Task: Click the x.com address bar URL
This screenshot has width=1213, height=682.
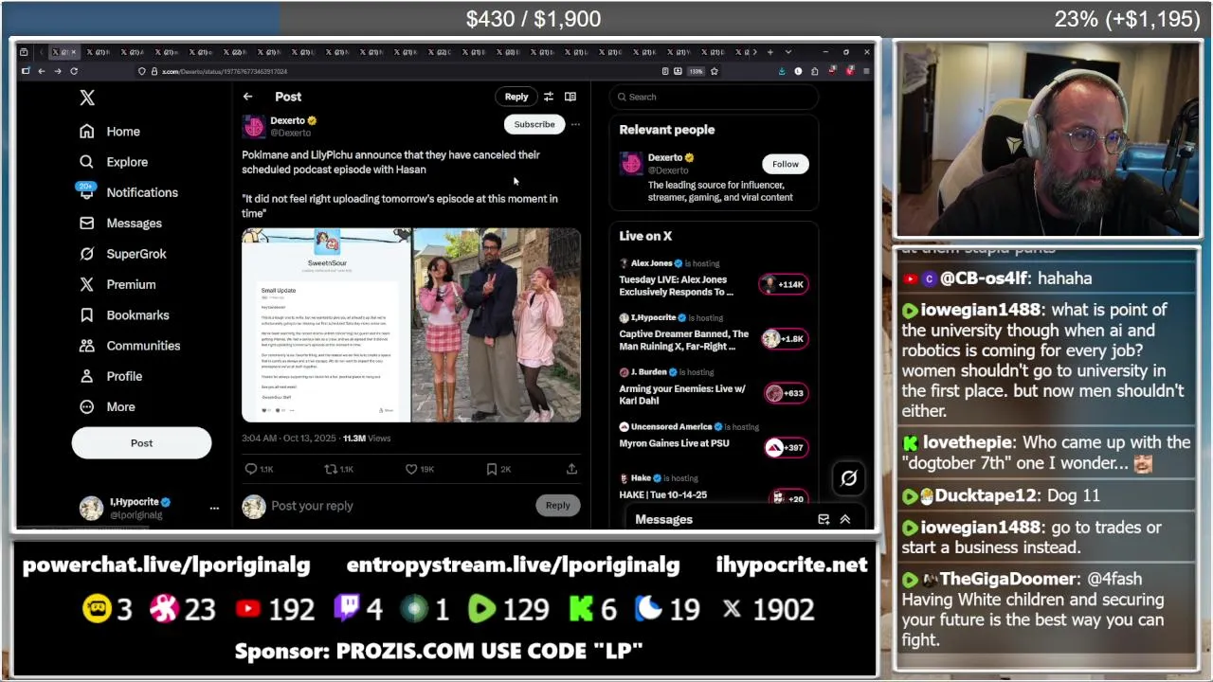Action: coord(225,71)
